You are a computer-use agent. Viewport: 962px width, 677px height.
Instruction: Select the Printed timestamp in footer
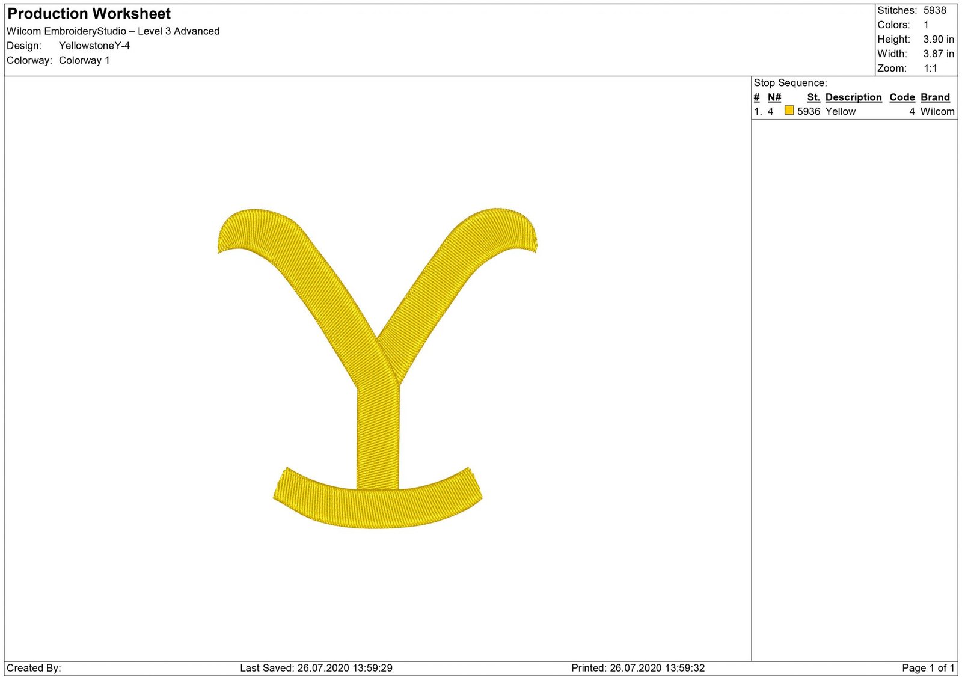point(638,668)
